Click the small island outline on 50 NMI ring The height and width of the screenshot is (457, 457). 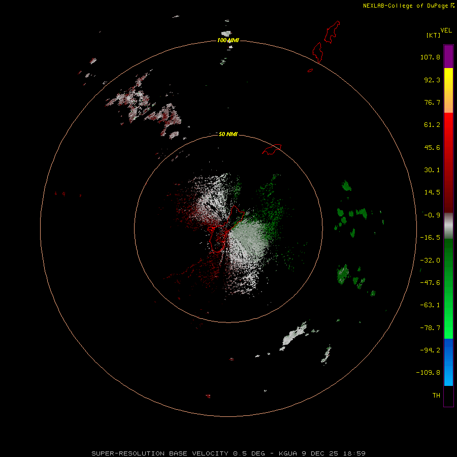coord(272,149)
